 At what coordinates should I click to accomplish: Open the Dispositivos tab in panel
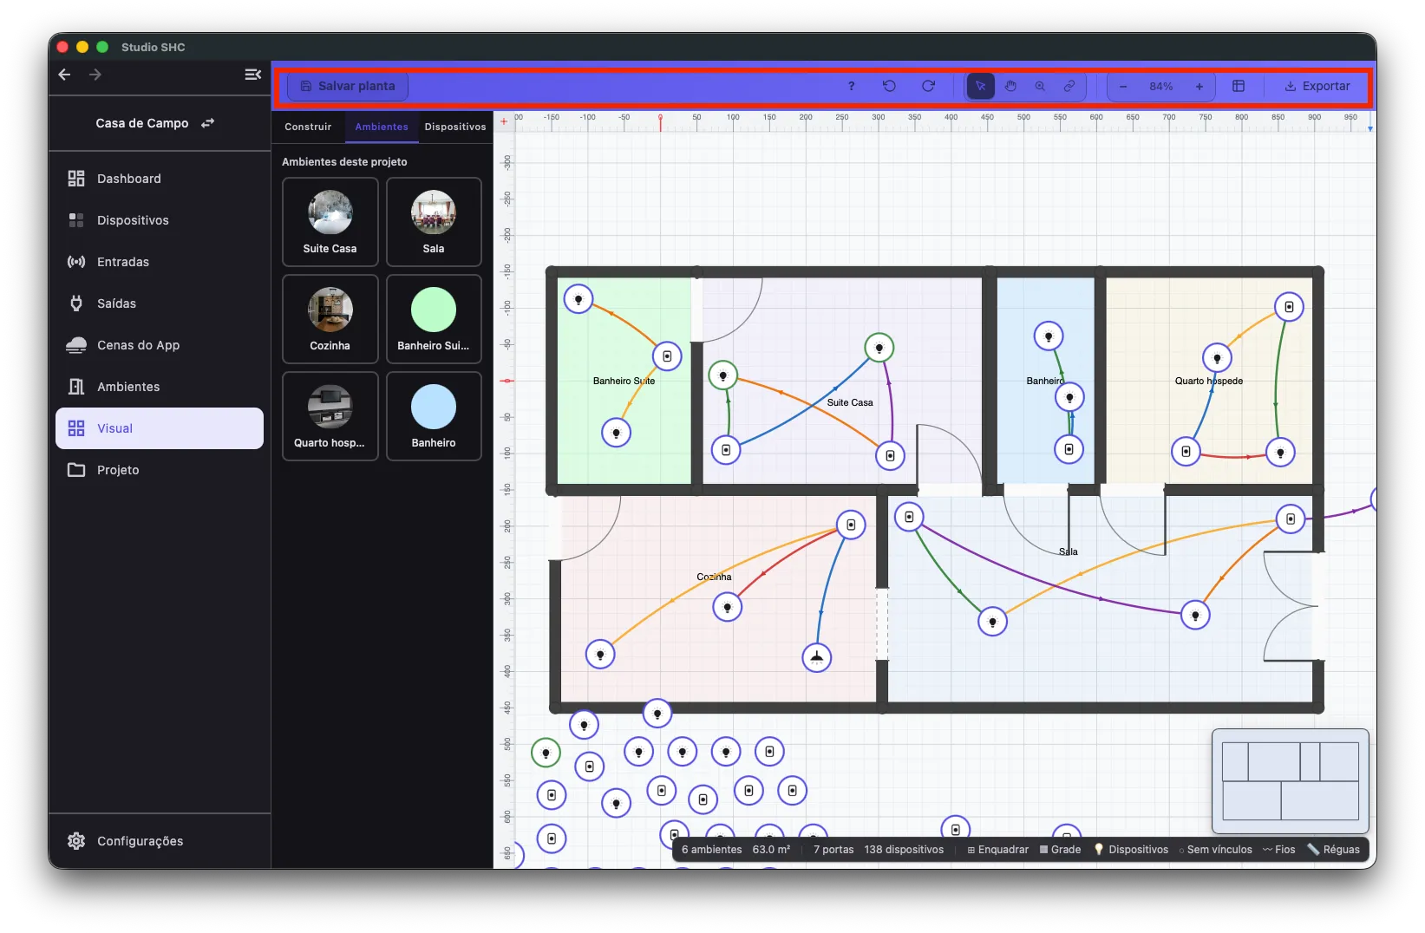click(455, 127)
